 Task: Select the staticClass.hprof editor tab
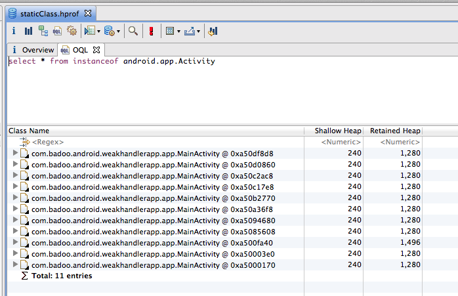tap(45, 12)
